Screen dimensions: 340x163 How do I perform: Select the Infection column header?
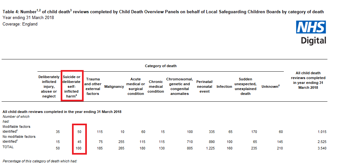point(224,87)
